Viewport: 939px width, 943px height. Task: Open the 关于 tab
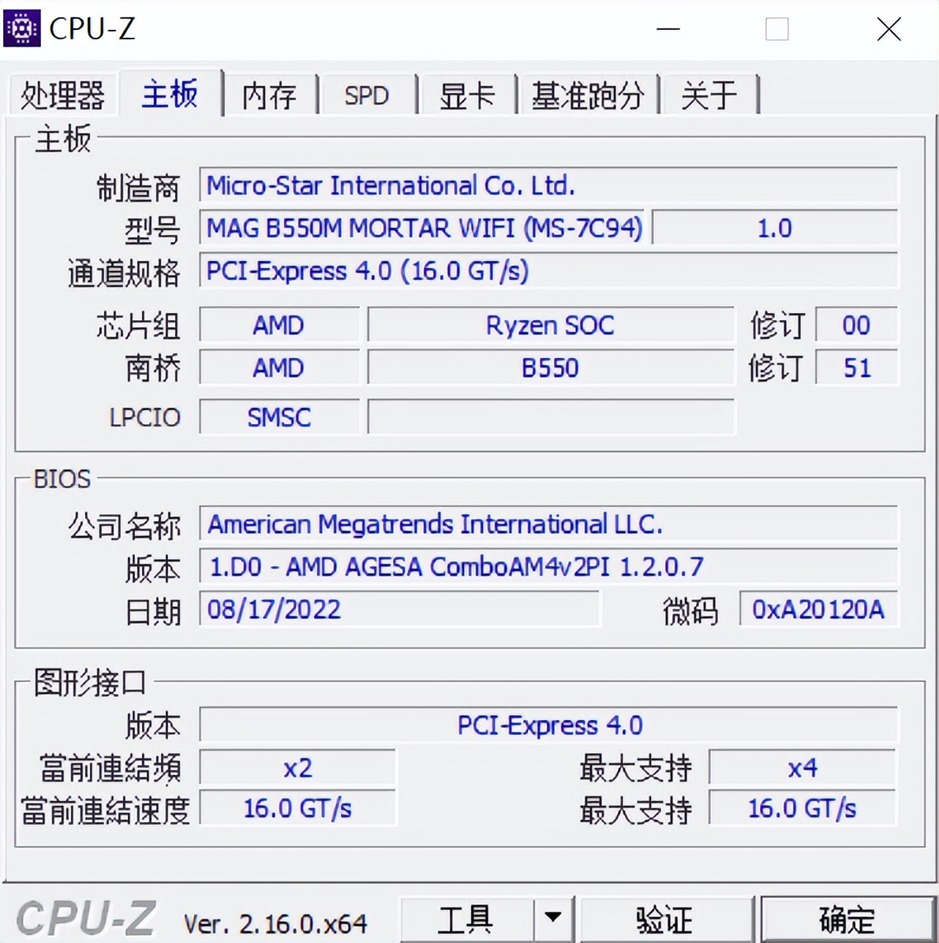point(709,96)
